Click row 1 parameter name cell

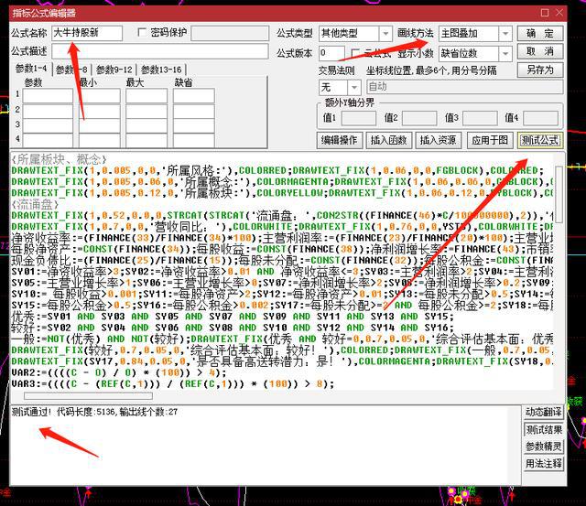pos(48,95)
